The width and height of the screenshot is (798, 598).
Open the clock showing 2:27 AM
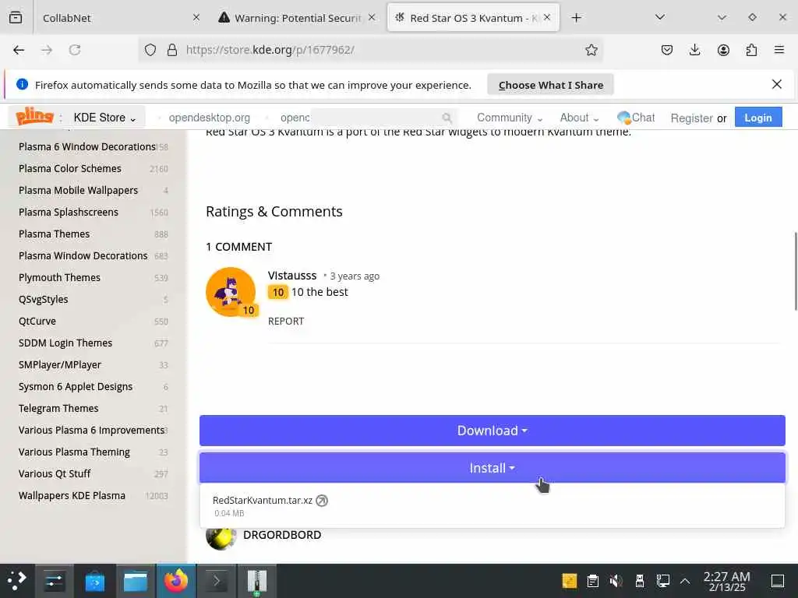727,581
